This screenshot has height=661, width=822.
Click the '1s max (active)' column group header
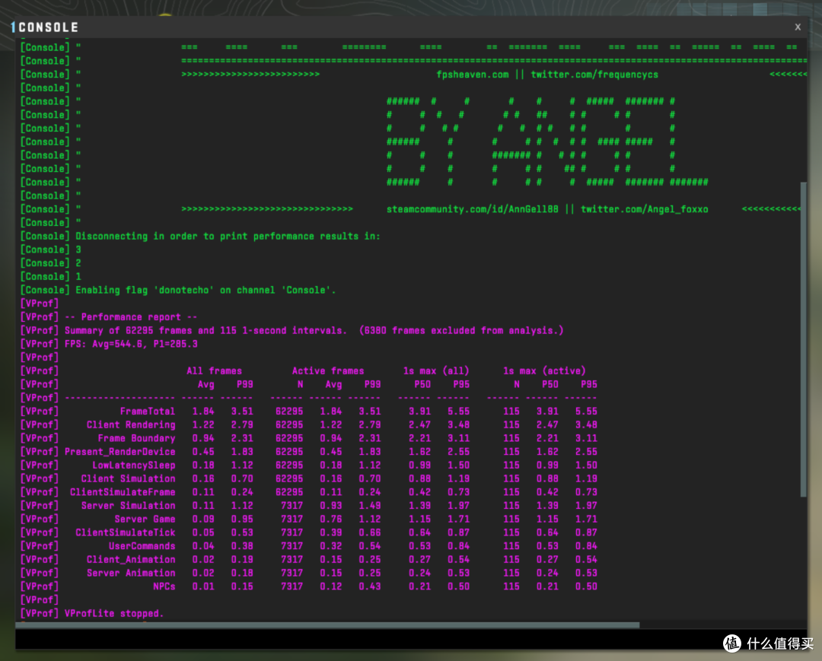545,371
